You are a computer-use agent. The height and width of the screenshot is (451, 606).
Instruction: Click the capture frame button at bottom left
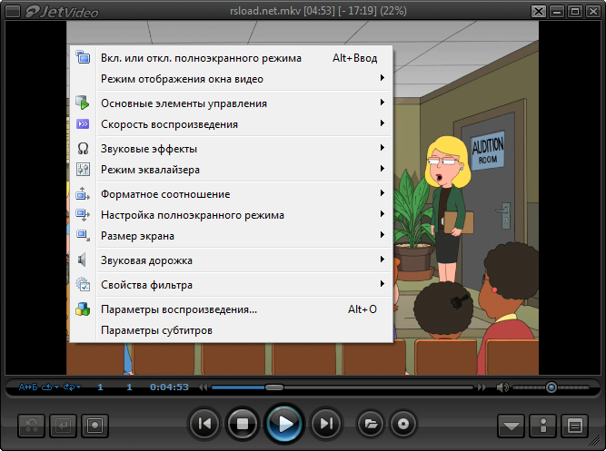point(94,426)
